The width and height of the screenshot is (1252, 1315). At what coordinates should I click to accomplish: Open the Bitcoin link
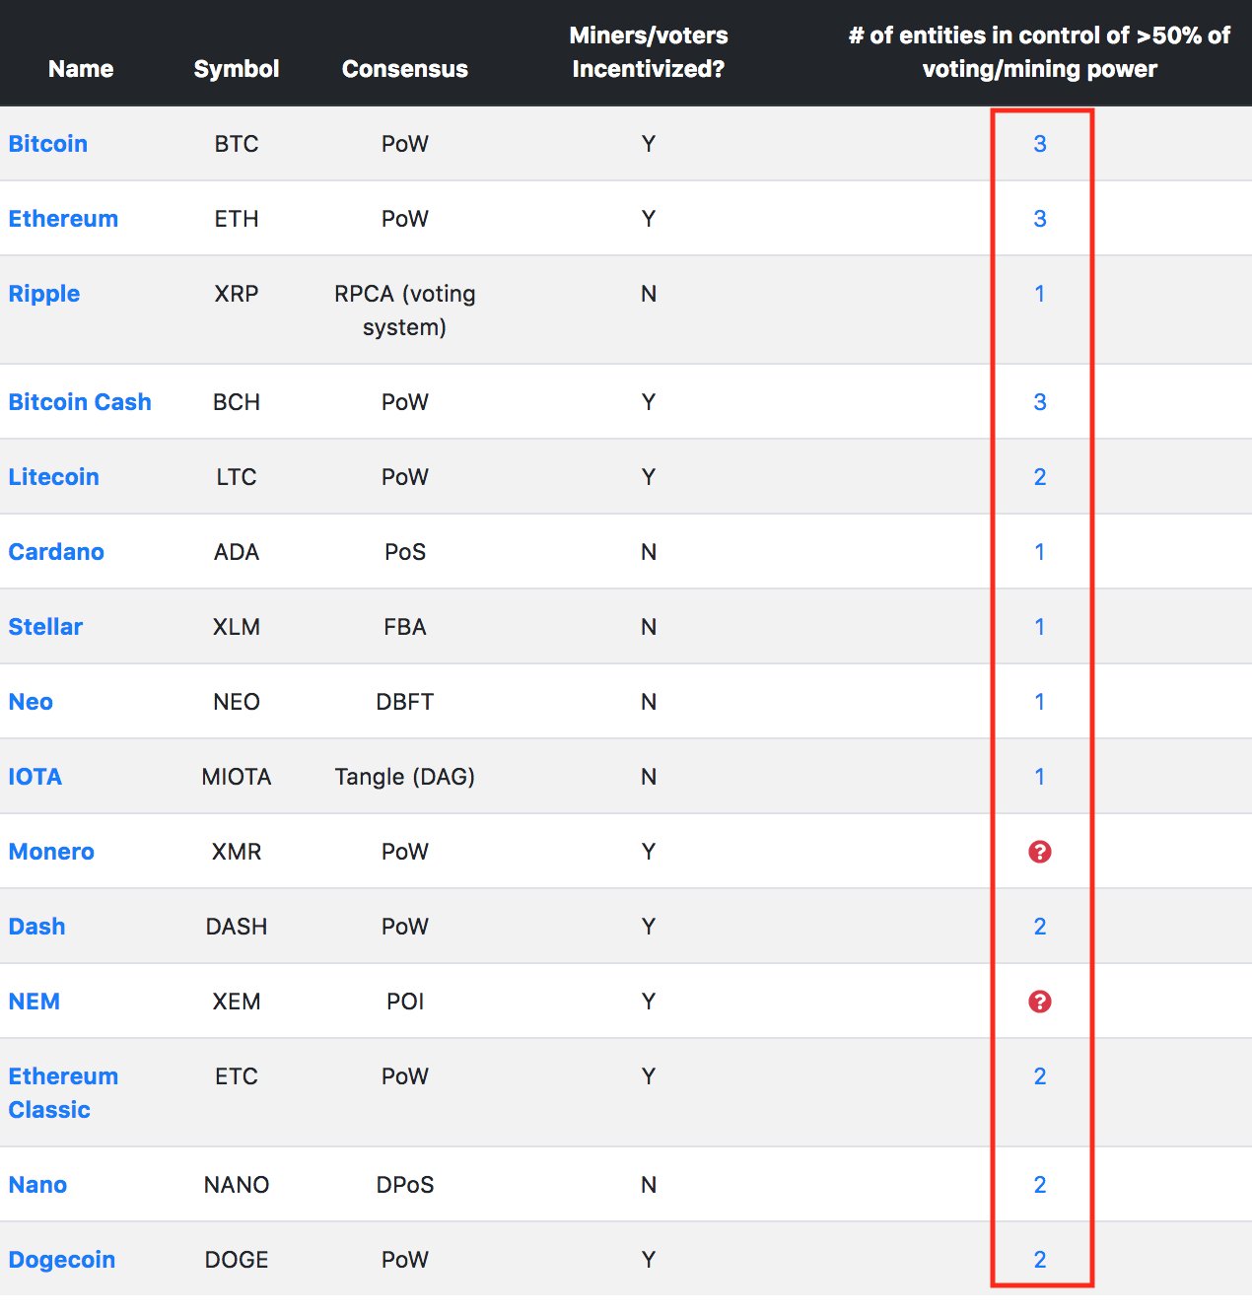tap(48, 144)
